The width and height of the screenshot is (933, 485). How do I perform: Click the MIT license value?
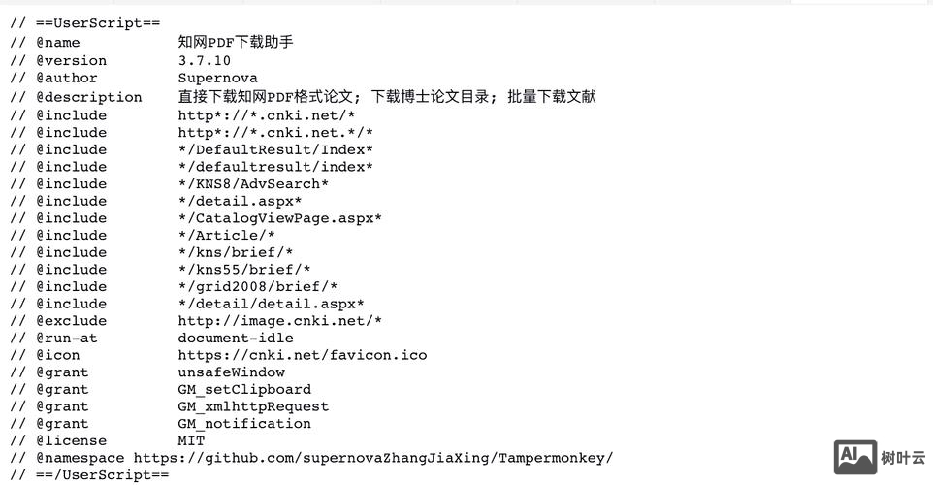(191, 441)
